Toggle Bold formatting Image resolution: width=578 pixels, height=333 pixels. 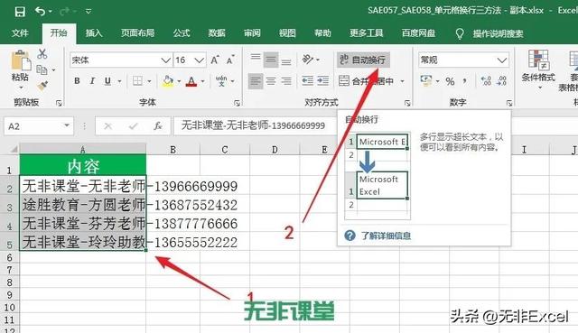[x=77, y=81]
